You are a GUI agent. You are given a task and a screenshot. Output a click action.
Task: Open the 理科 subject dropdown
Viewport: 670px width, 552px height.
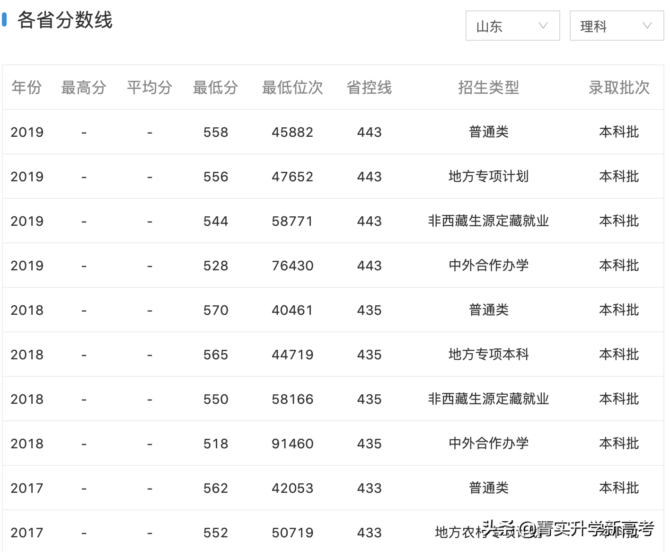(616, 26)
